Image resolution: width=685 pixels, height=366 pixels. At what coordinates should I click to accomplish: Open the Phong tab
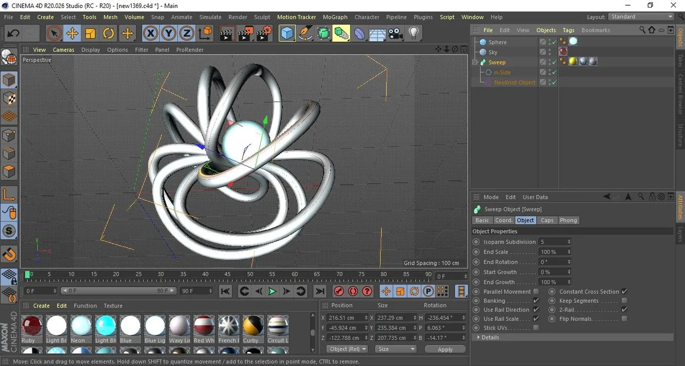[568, 220]
